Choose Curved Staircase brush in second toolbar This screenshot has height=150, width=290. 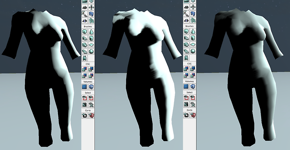(x=186, y=38)
